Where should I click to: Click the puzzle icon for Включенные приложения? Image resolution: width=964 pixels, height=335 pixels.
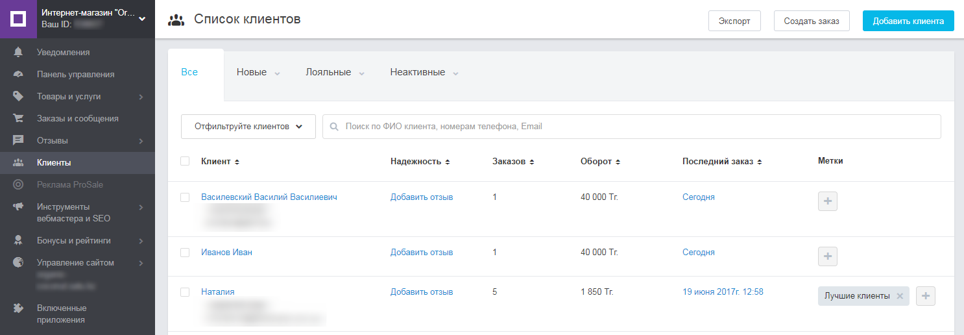18,308
